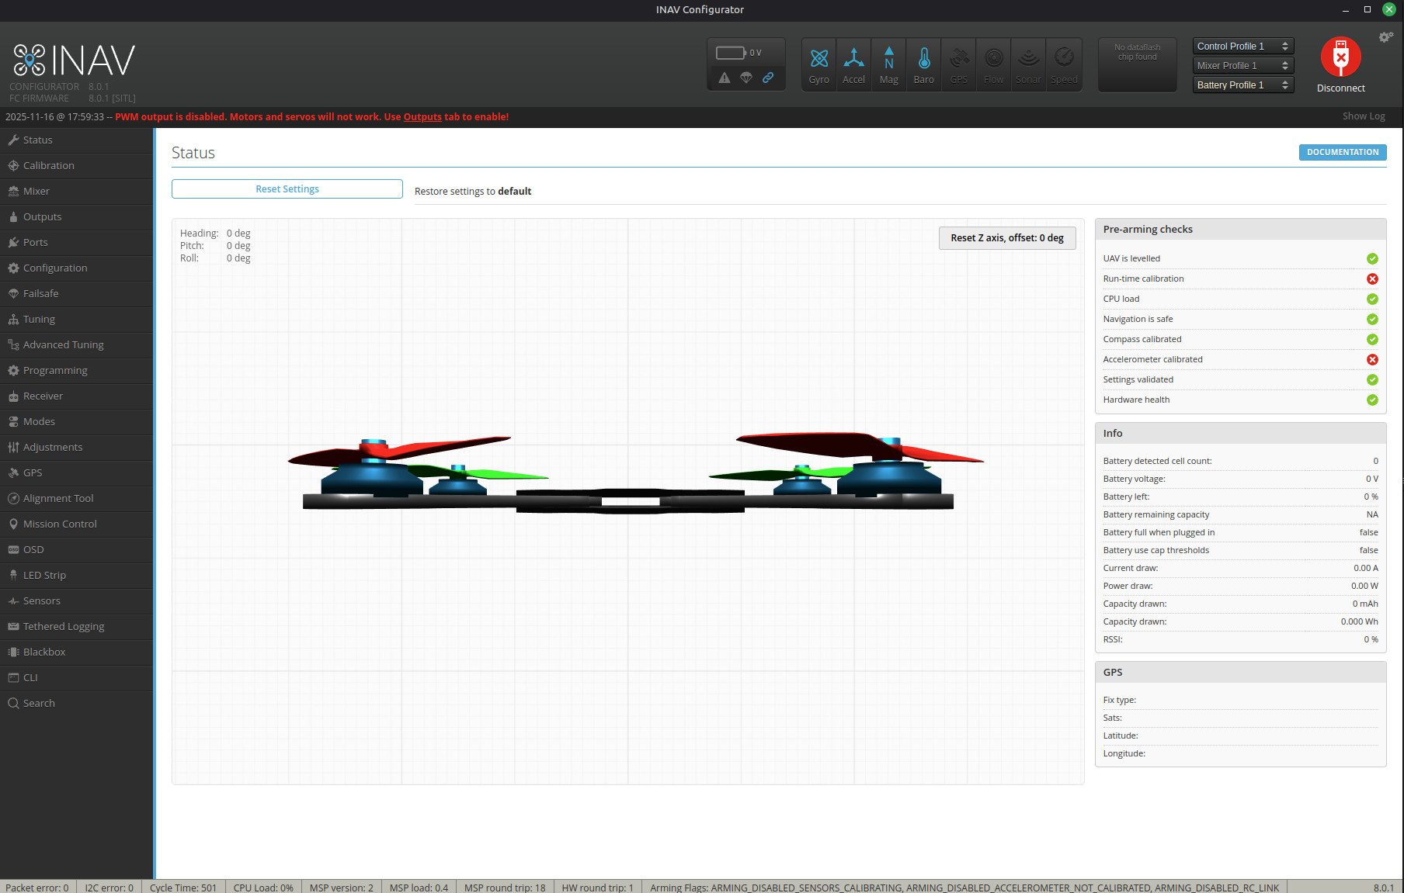Open the Documentation link
1404x893 pixels.
[1342, 152]
